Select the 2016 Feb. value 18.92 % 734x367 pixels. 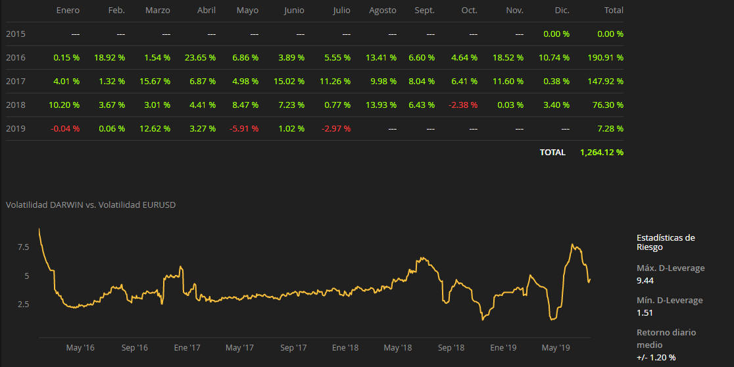tap(110, 58)
